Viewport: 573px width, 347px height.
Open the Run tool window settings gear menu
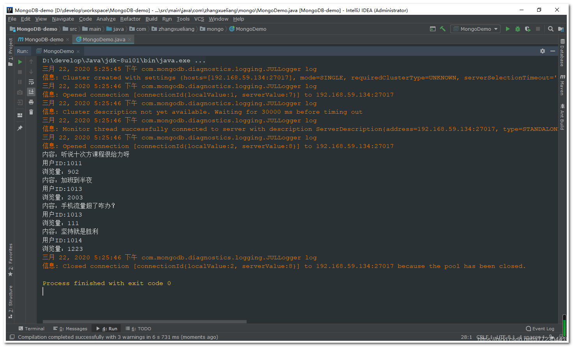(x=543, y=51)
